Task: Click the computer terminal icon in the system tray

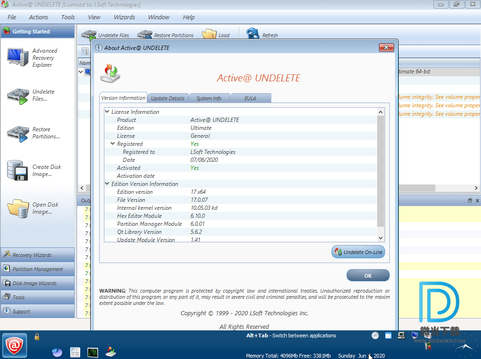Action: [x=401, y=335]
